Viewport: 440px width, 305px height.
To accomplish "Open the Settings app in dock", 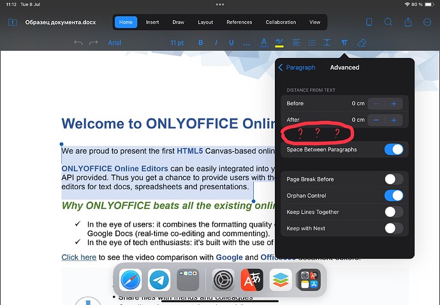I will tap(223, 280).
